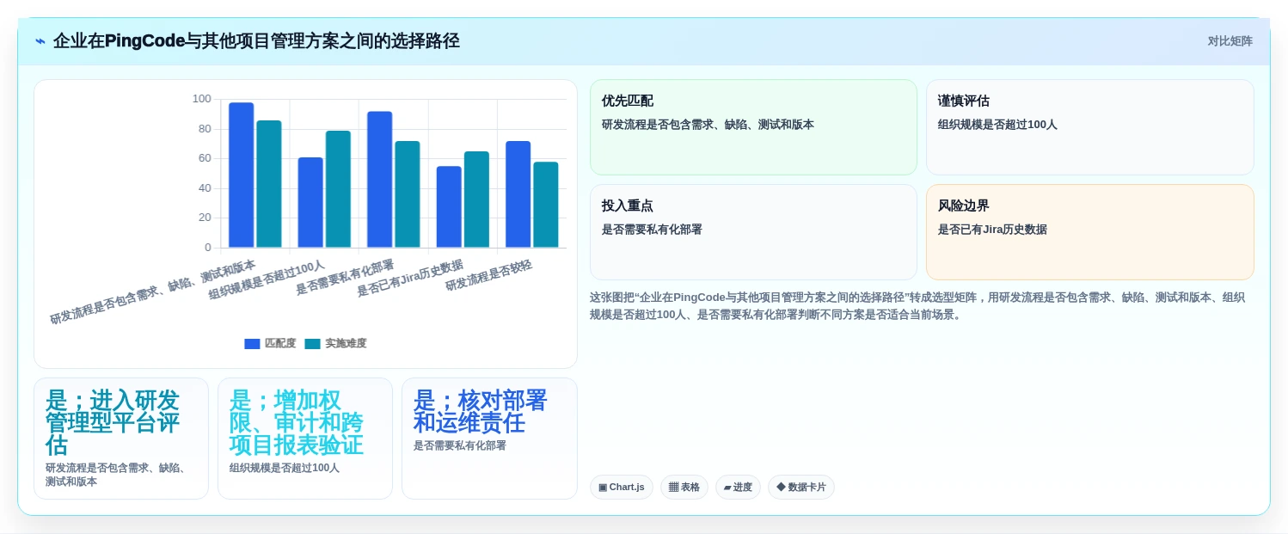1288x534 pixels.
Task: Click the text 组织规模是否超过100人 in 谨慎评估 card
Action: click(x=997, y=125)
